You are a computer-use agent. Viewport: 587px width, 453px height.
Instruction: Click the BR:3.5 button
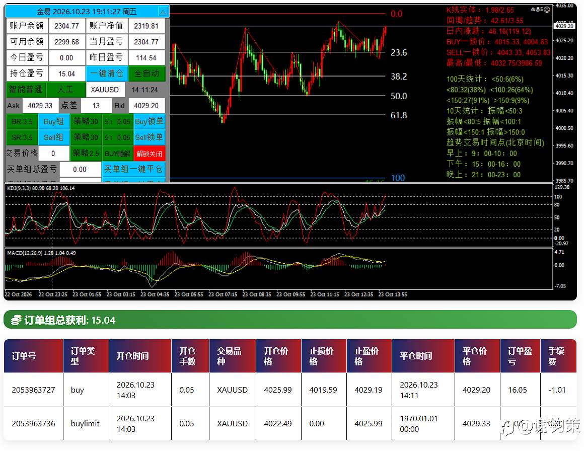tap(22, 121)
